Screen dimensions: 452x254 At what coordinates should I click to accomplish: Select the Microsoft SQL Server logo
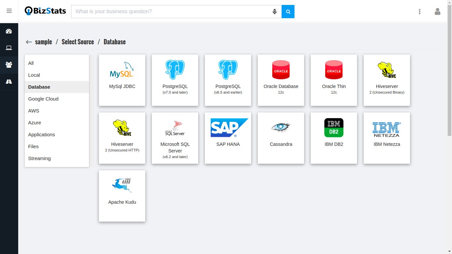(175, 128)
